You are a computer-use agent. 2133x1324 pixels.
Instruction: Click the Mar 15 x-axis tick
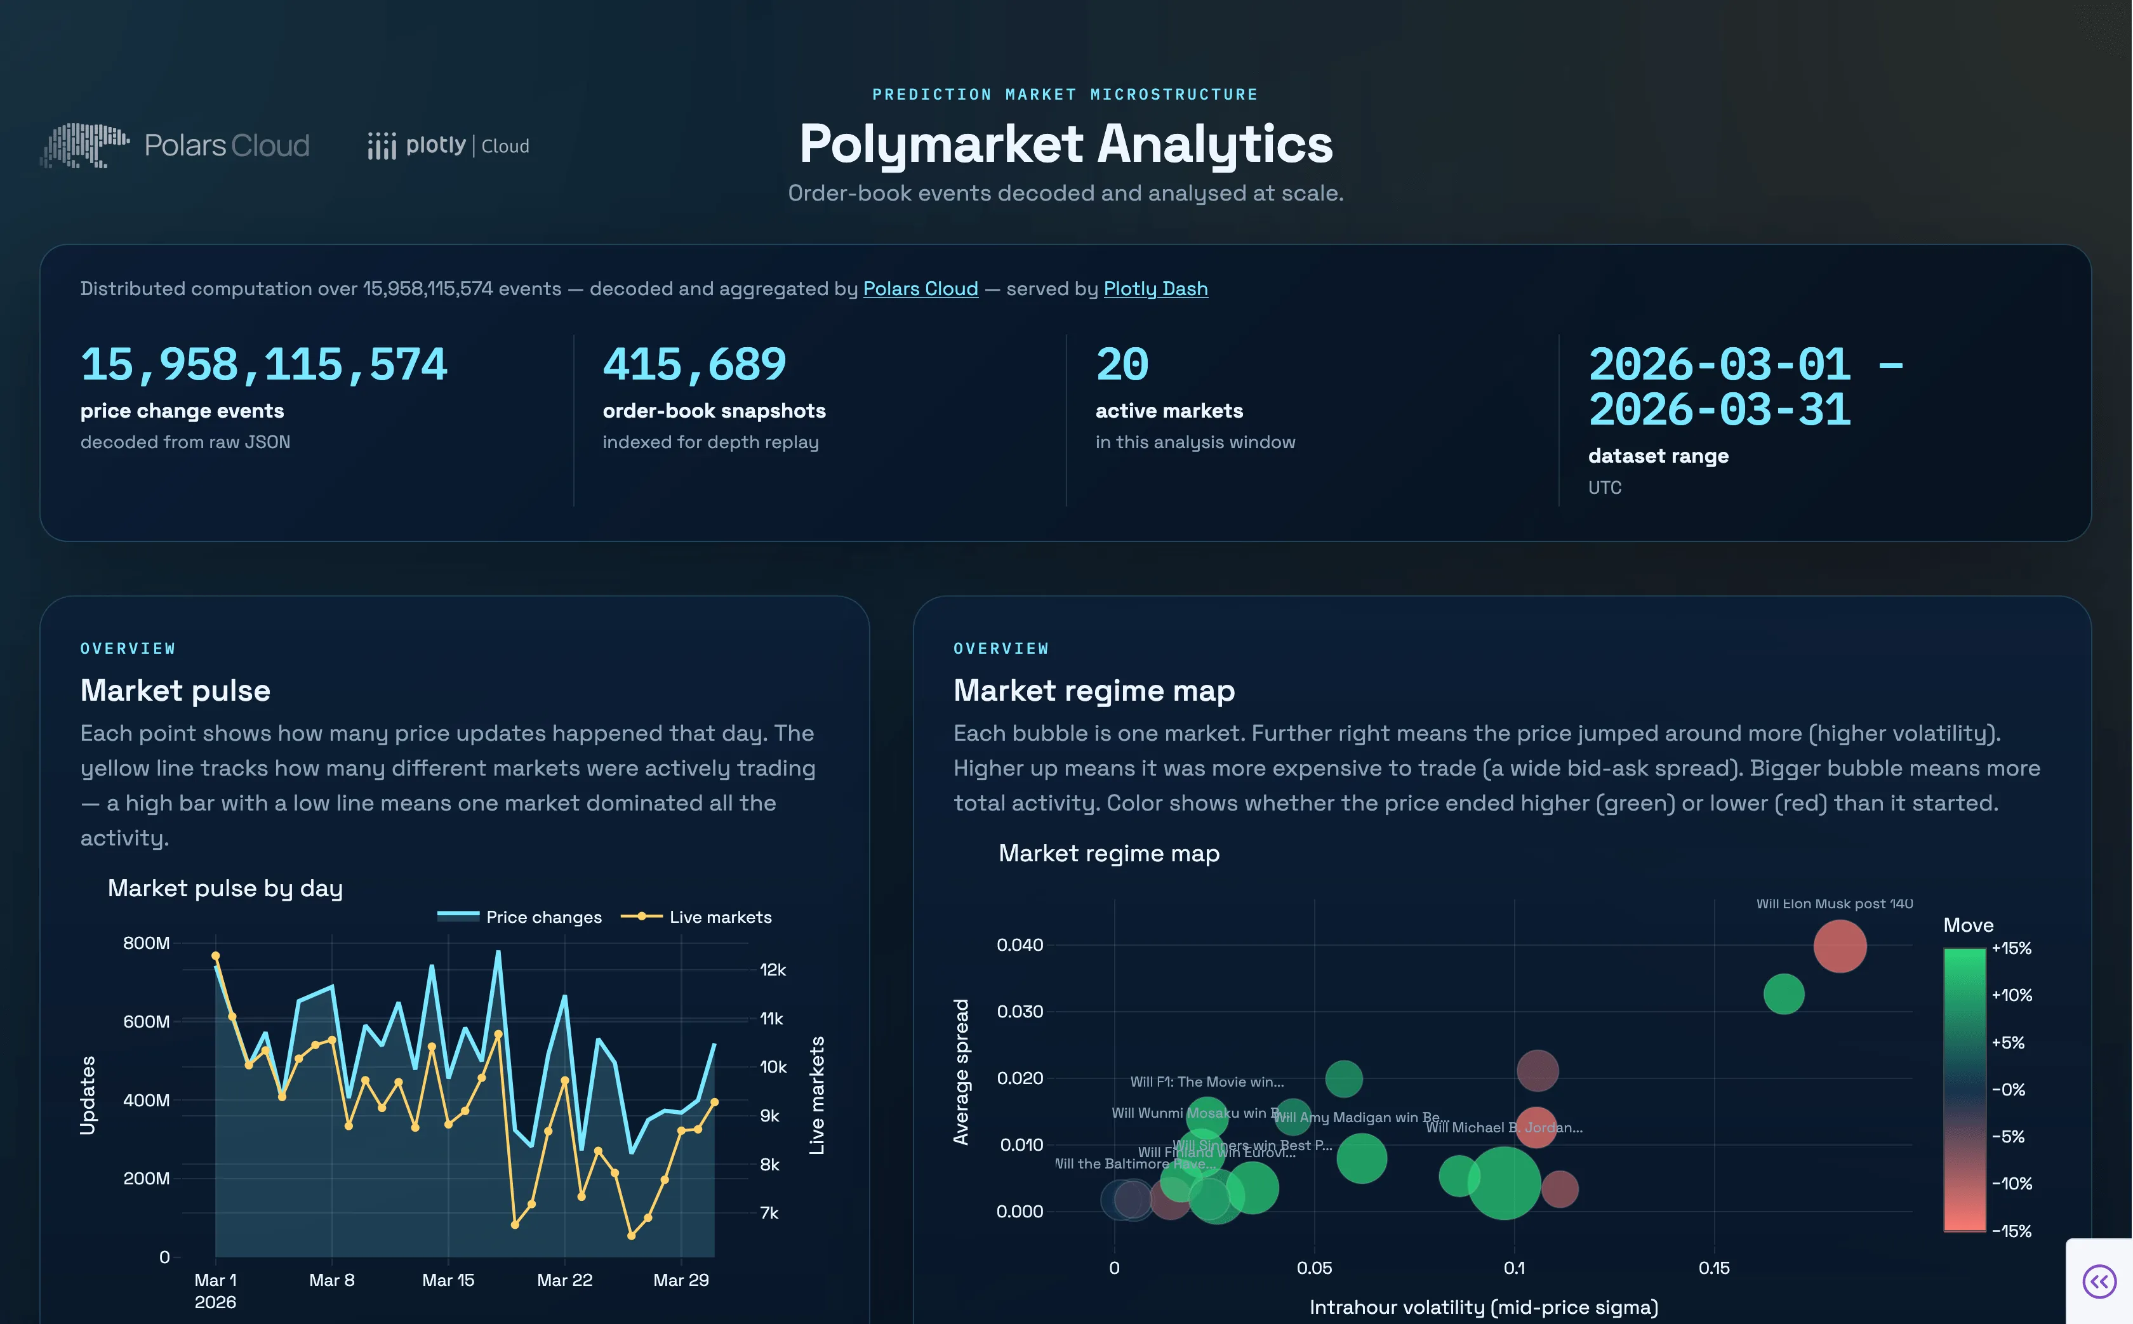(x=448, y=1280)
